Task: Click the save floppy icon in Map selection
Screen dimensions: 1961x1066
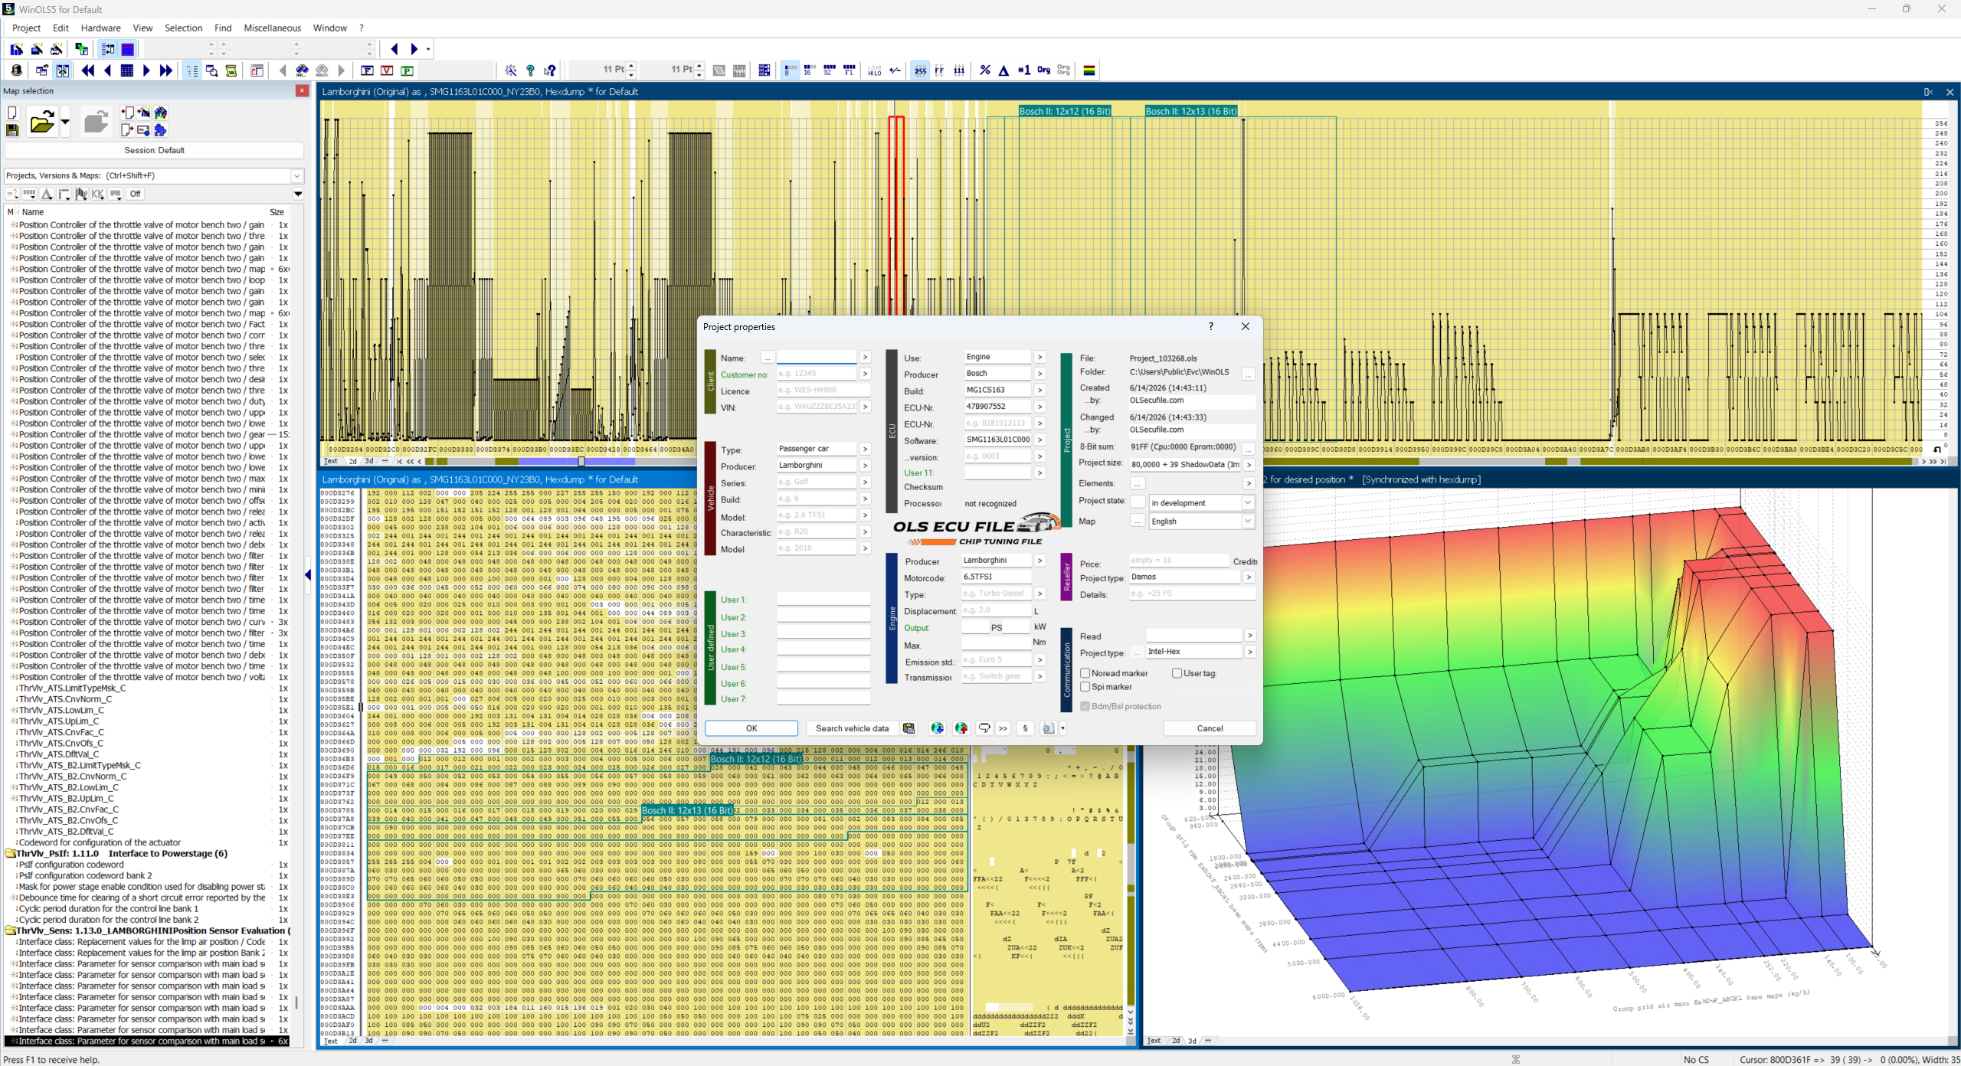Action: pos(12,130)
